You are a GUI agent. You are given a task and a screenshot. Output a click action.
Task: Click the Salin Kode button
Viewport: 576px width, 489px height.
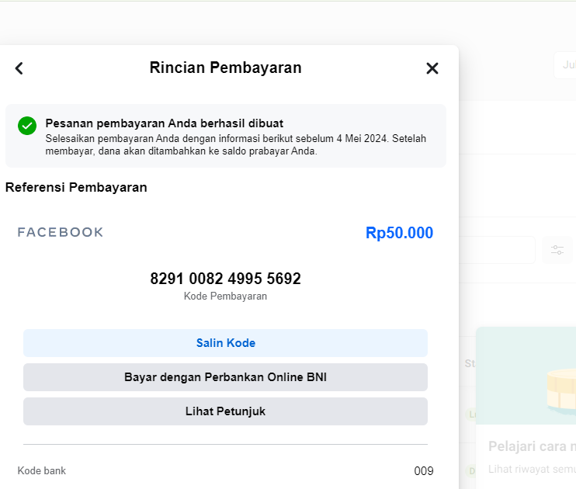pos(225,343)
